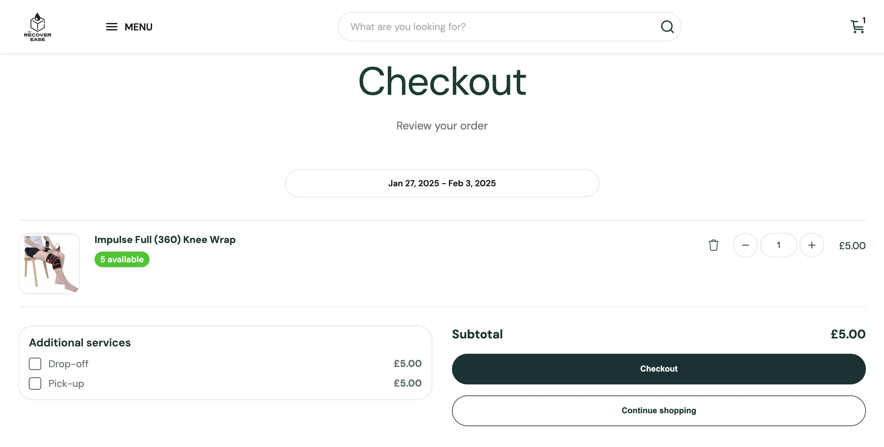Remove the item with the trash icon
This screenshot has width=884, height=447.
[714, 245]
